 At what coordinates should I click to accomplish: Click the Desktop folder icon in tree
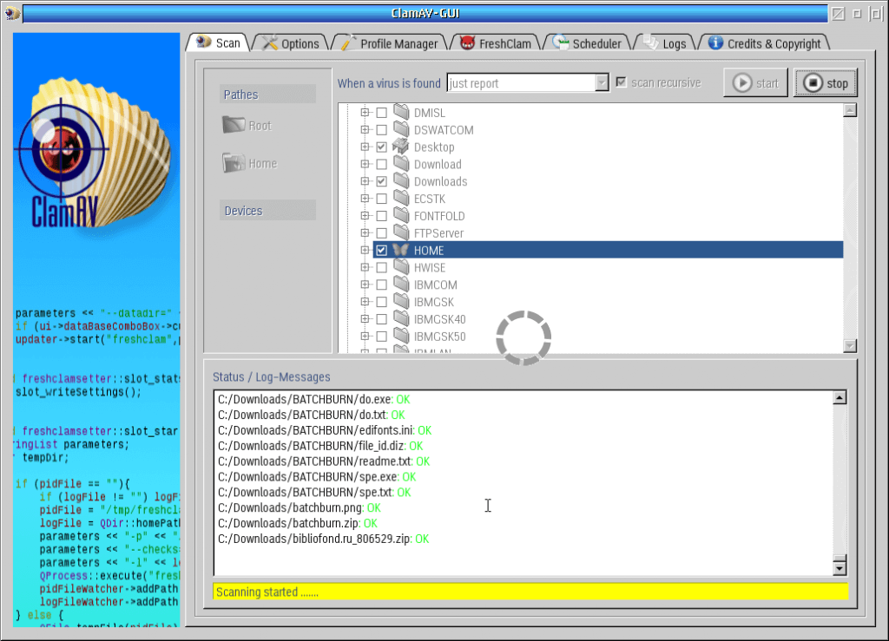[400, 147]
